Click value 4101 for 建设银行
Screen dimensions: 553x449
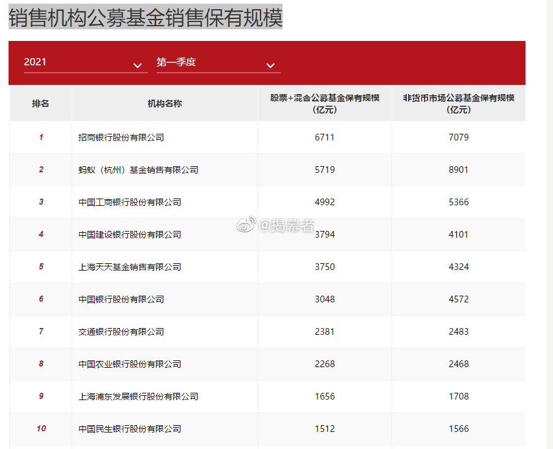(x=458, y=235)
